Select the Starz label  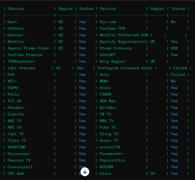pos(105,88)
